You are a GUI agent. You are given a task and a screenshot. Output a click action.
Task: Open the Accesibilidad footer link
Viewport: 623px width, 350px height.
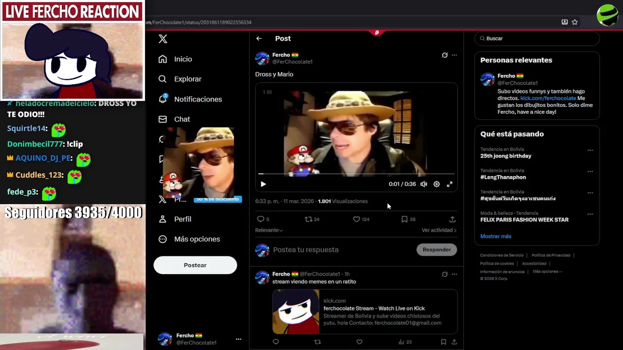tap(534, 263)
